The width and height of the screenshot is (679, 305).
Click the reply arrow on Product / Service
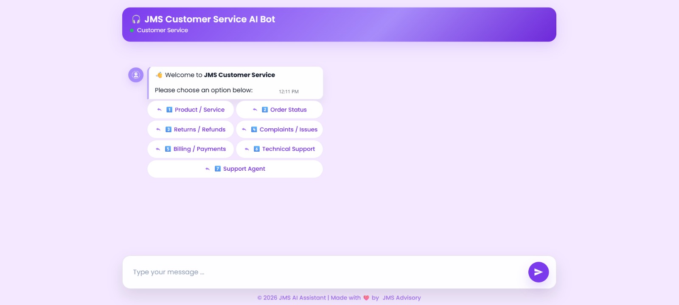pyautogui.click(x=160, y=110)
